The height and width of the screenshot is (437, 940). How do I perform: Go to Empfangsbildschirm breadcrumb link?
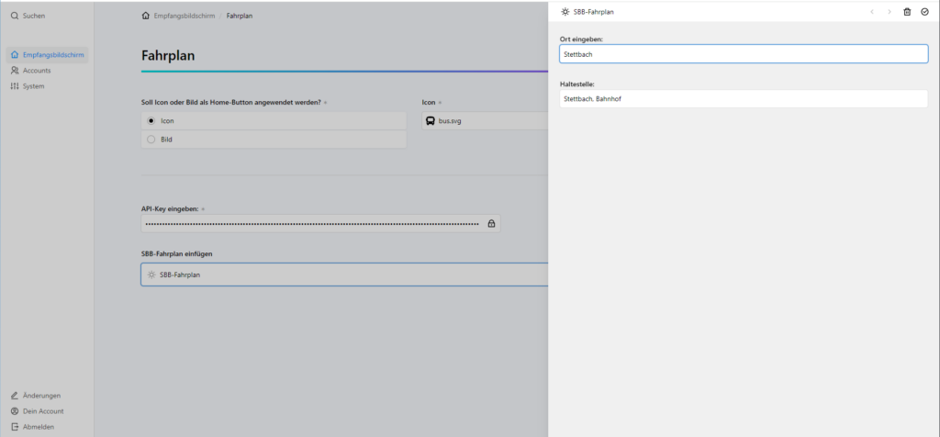point(184,16)
